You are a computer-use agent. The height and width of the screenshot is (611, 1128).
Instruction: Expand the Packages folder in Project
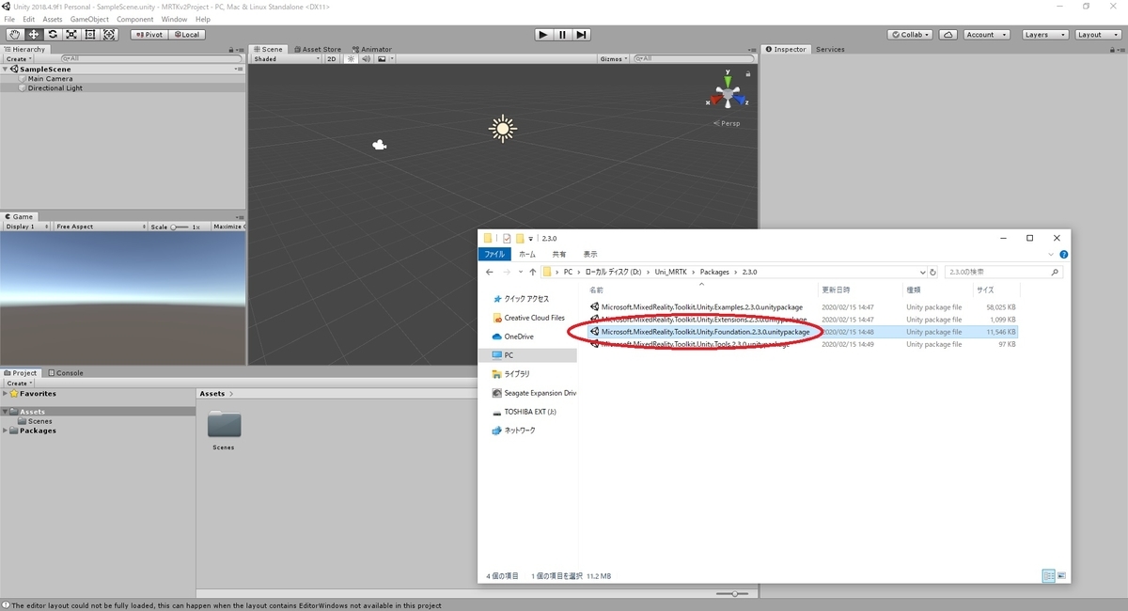6,431
